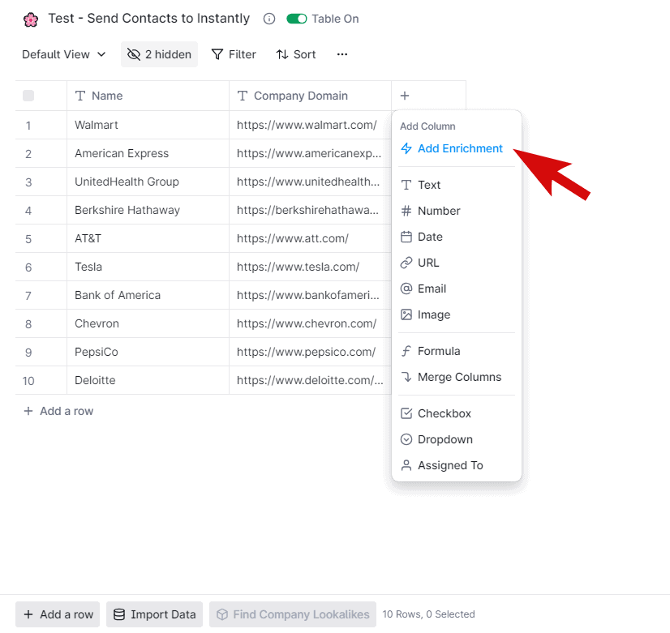
Task: Open the three-dot more options menu
Action: click(x=342, y=54)
